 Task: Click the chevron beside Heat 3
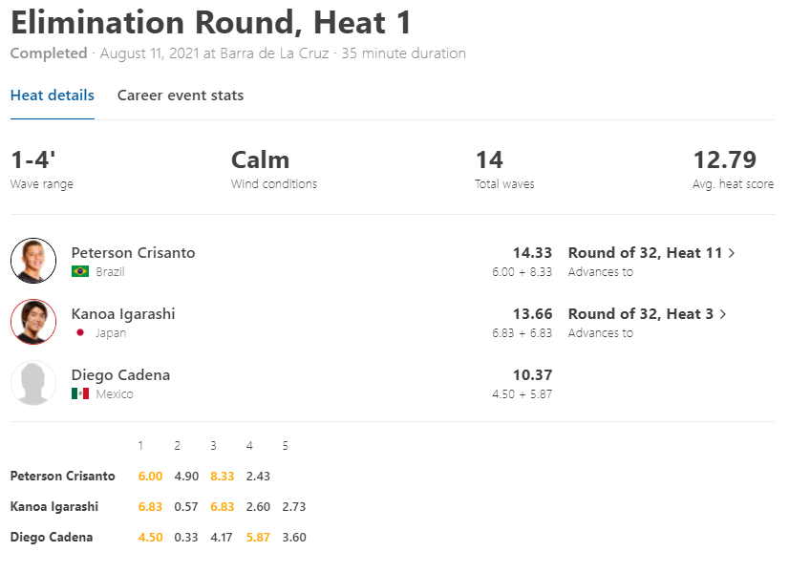pos(723,315)
